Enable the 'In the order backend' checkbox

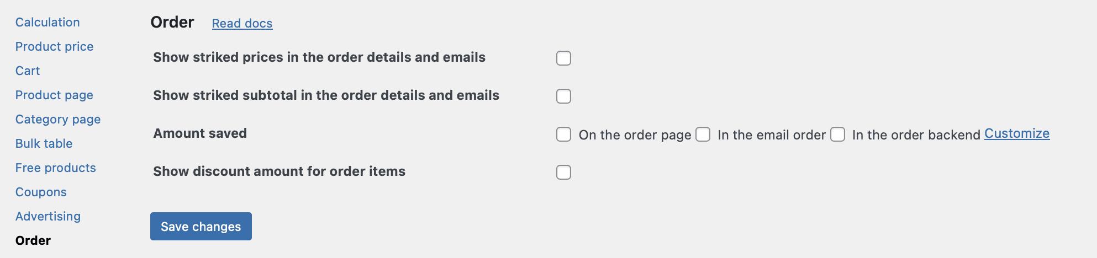(x=837, y=135)
